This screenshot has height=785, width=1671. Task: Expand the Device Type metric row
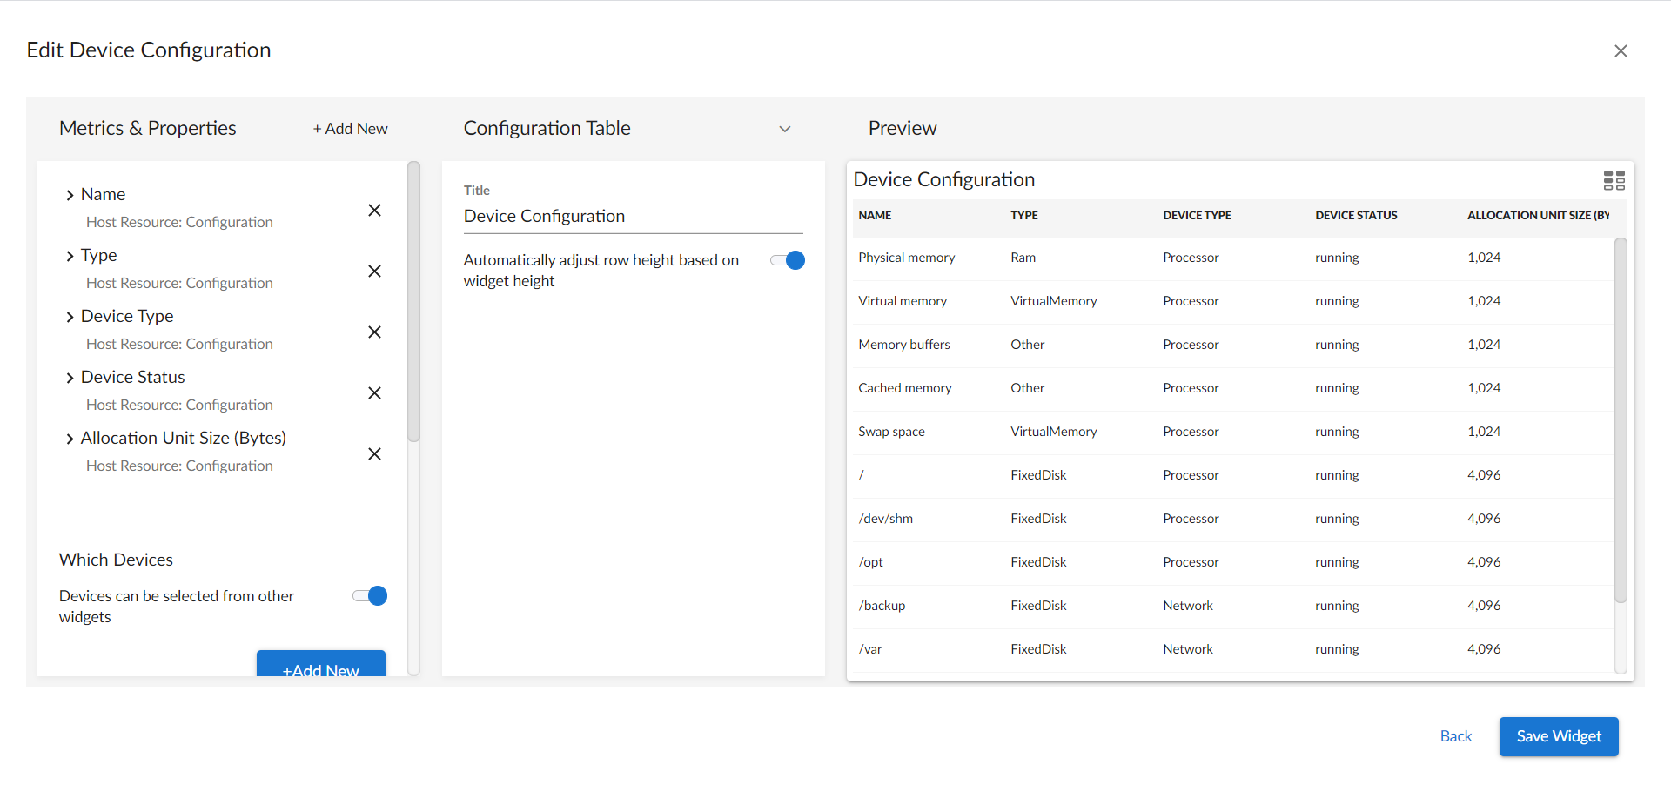[x=70, y=317]
